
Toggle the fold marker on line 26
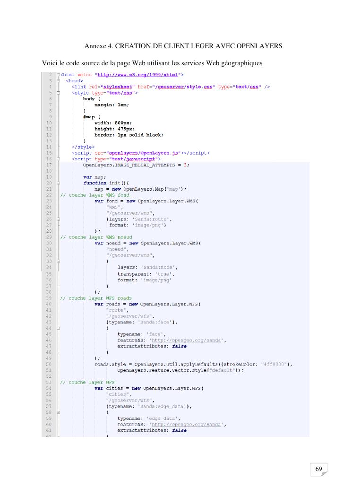[58, 219]
